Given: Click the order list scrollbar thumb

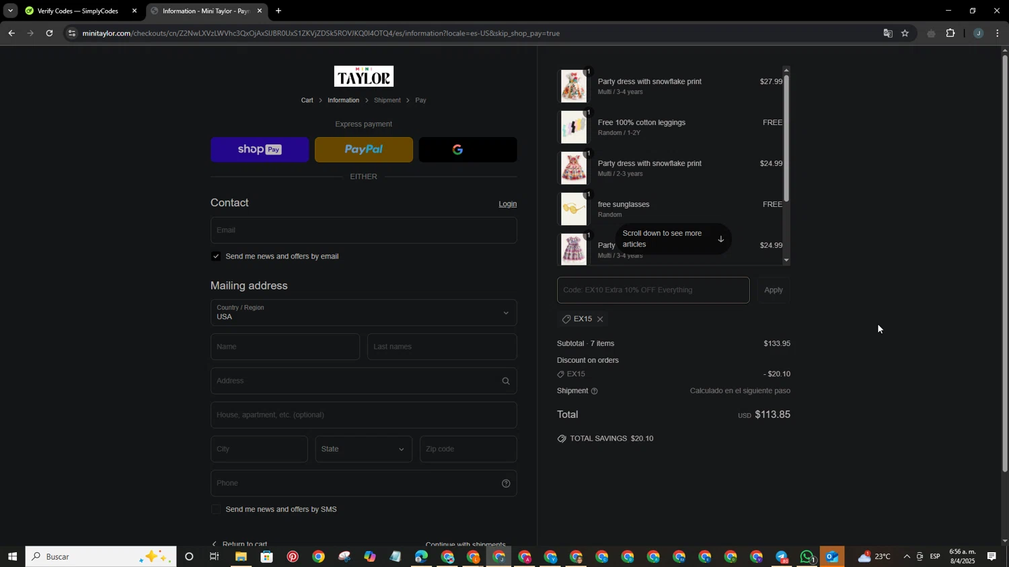Looking at the screenshot, I should [x=786, y=138].
